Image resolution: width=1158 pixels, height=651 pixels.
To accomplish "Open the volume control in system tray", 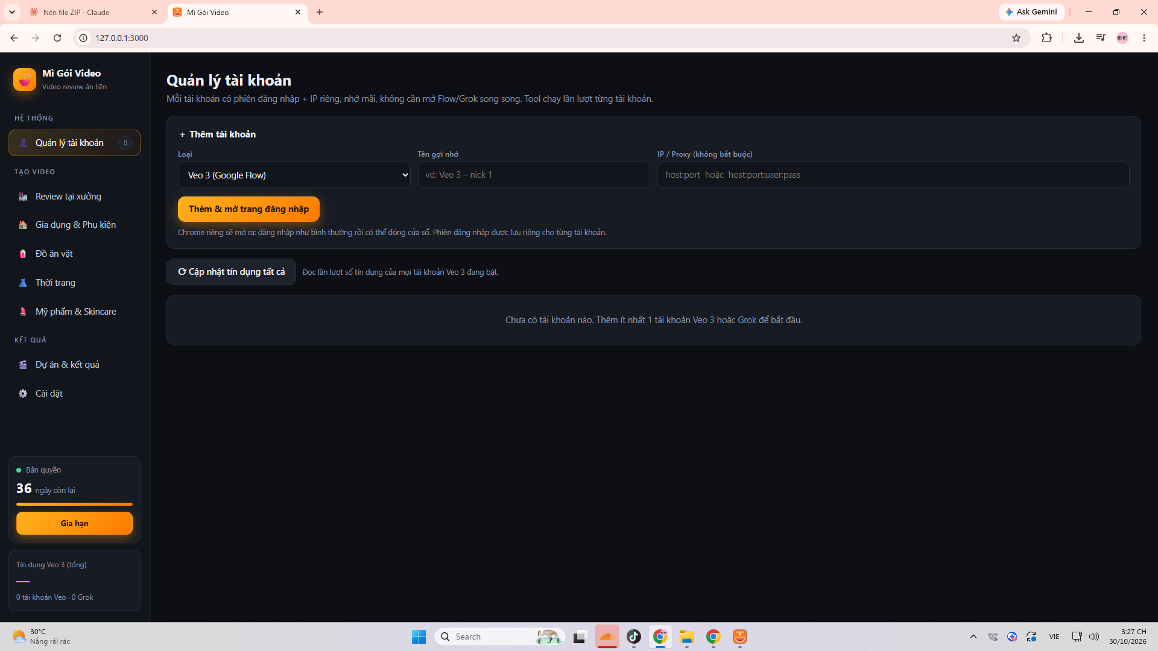I will 1094,637.
